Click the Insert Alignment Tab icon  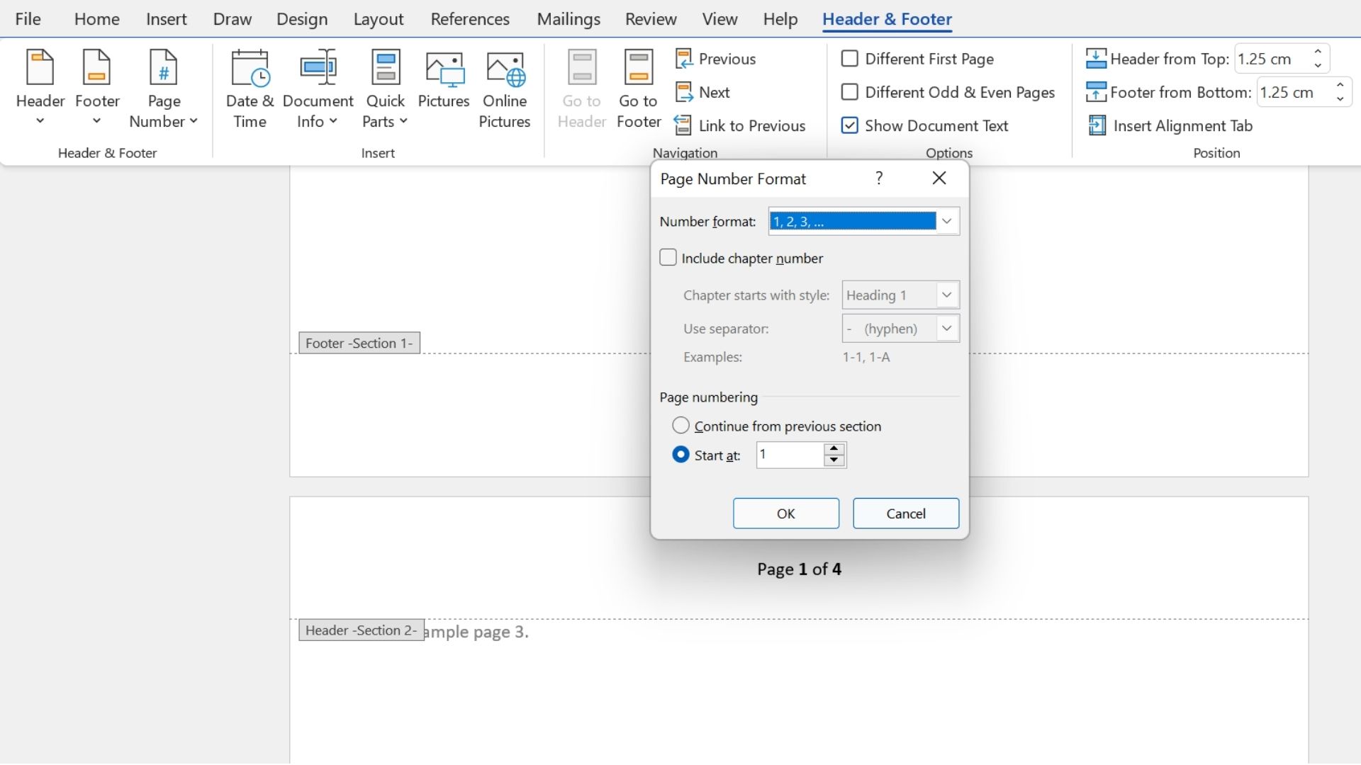(1097, 125)
